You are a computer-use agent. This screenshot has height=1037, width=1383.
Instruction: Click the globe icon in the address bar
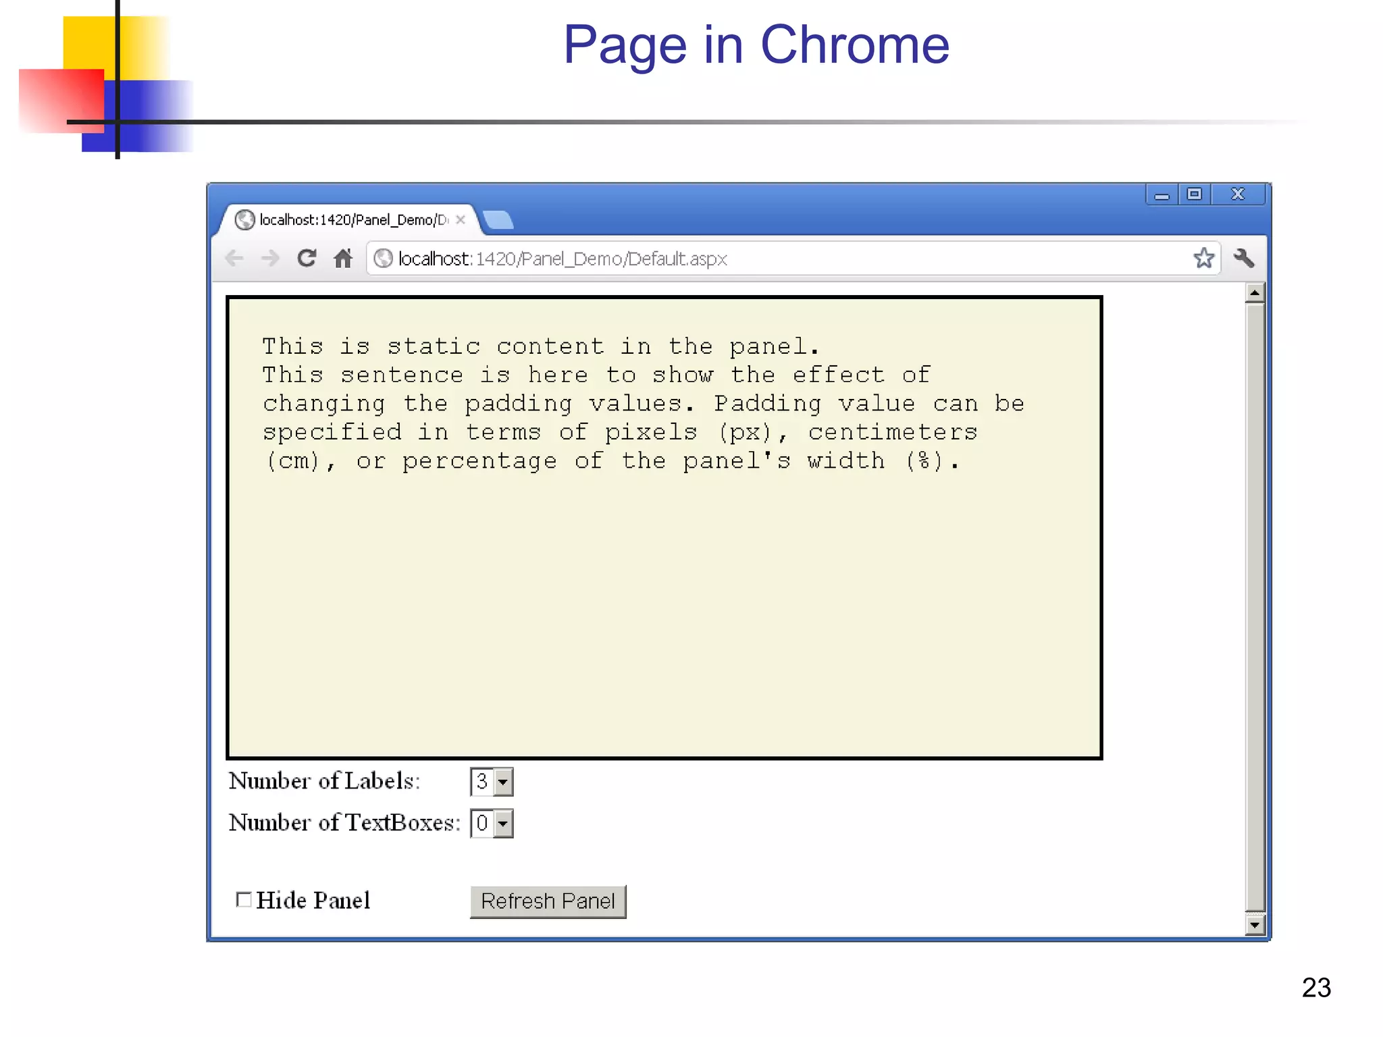tap(384, 259)
